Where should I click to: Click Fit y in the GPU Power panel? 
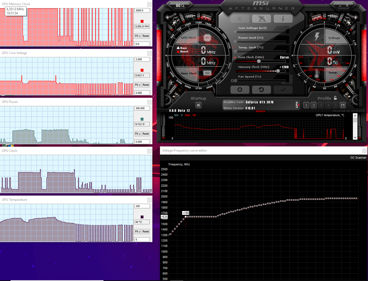tap(138, 134)
